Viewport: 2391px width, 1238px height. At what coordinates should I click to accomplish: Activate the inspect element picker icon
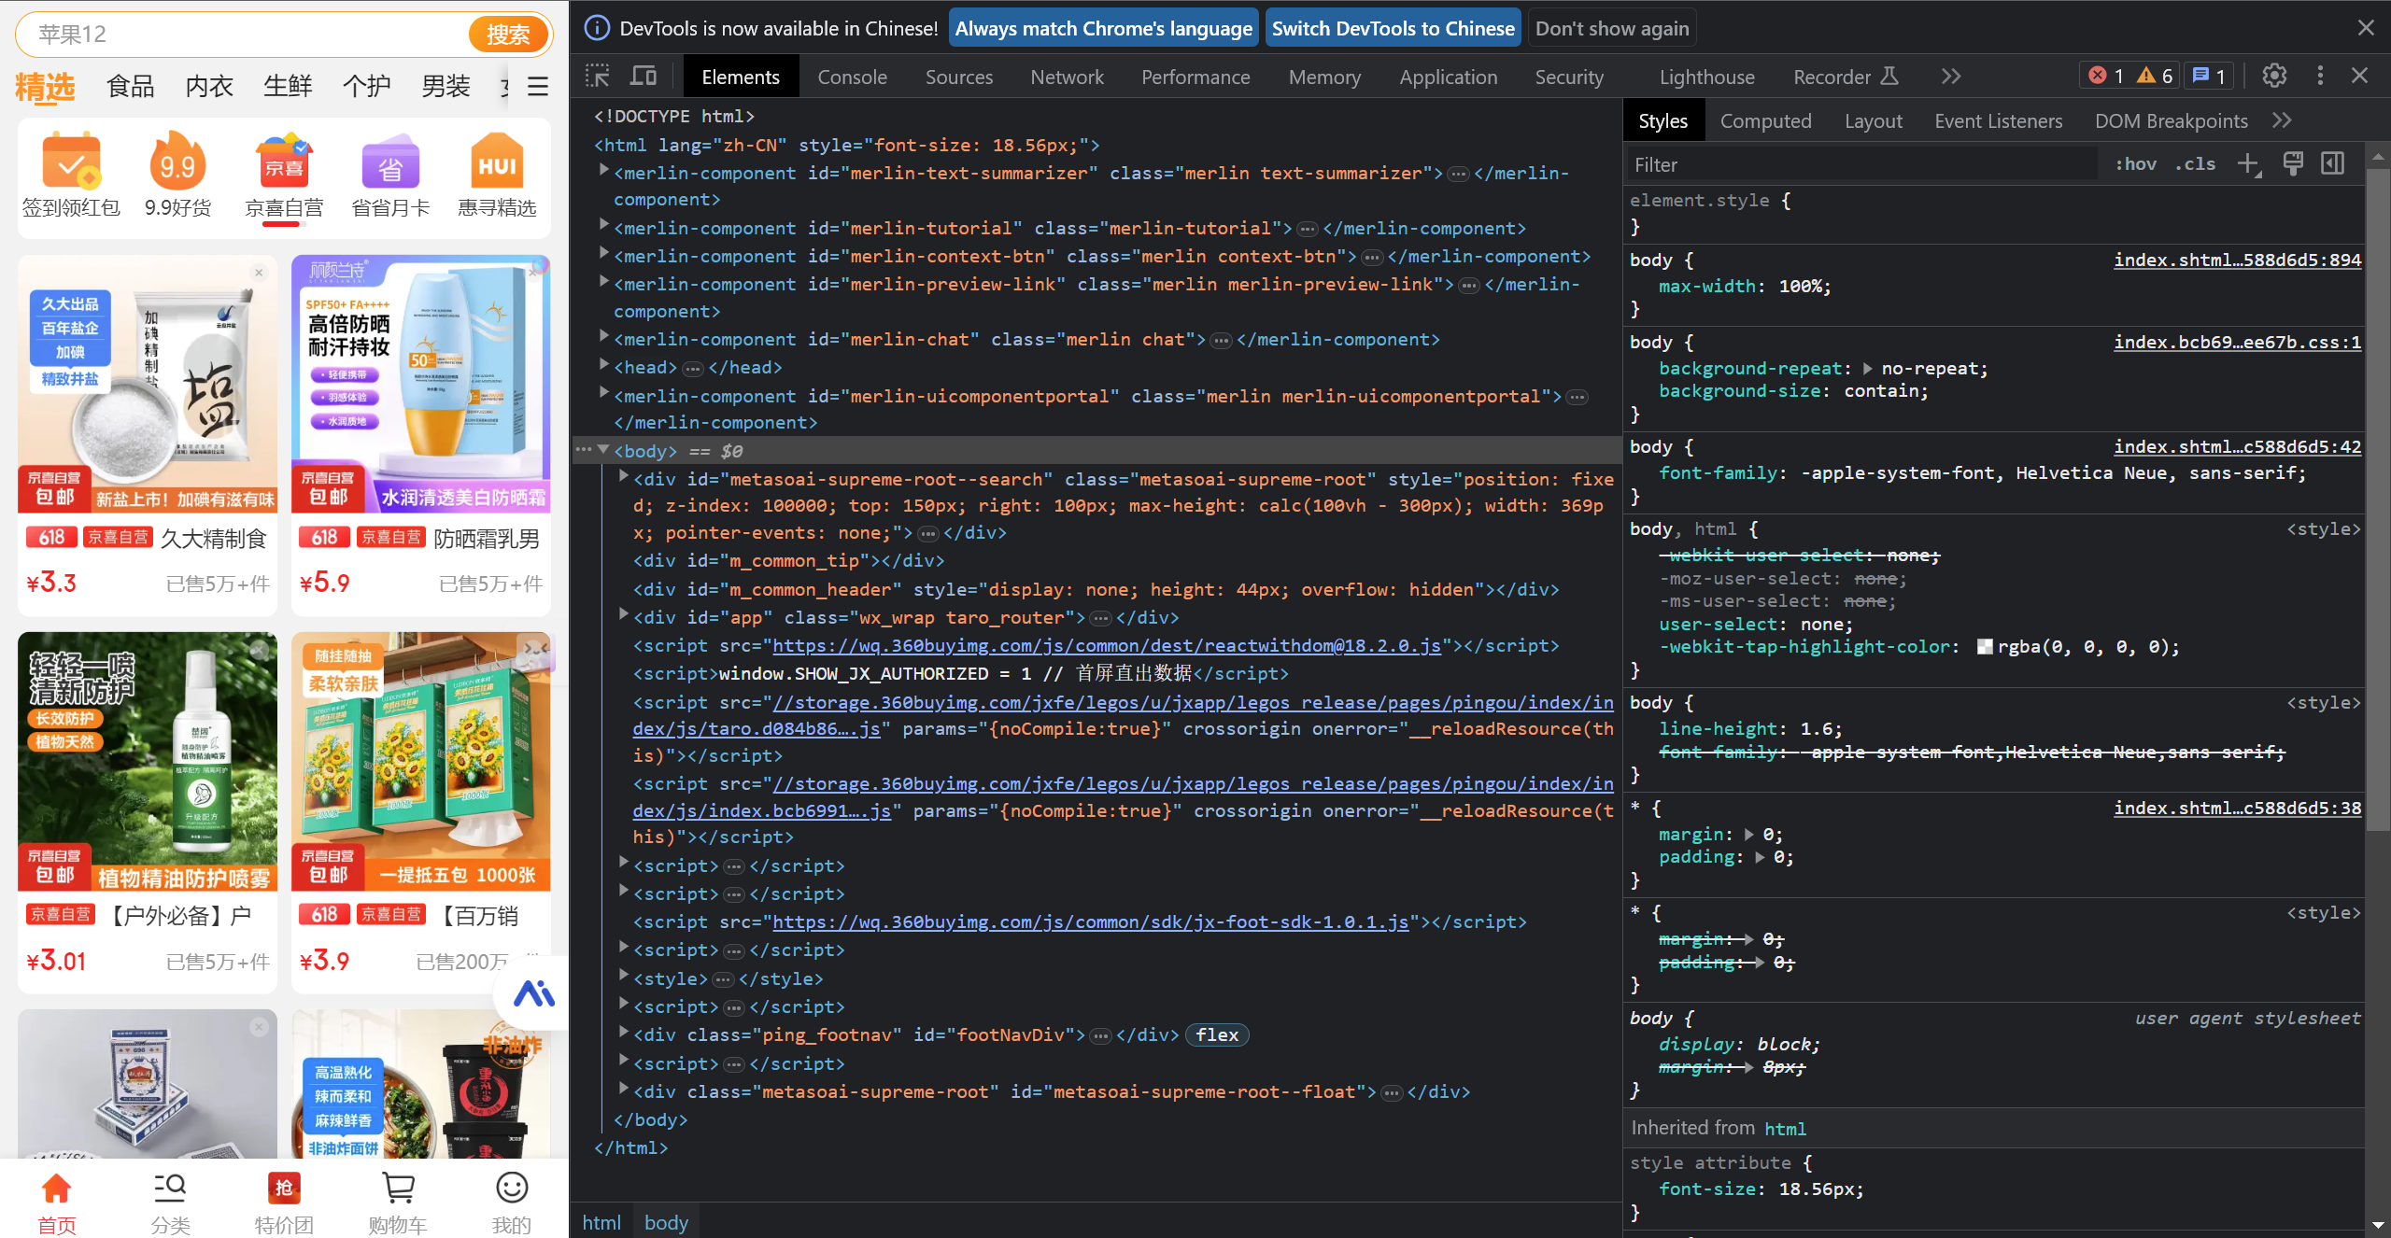click(x=598, y=77)
